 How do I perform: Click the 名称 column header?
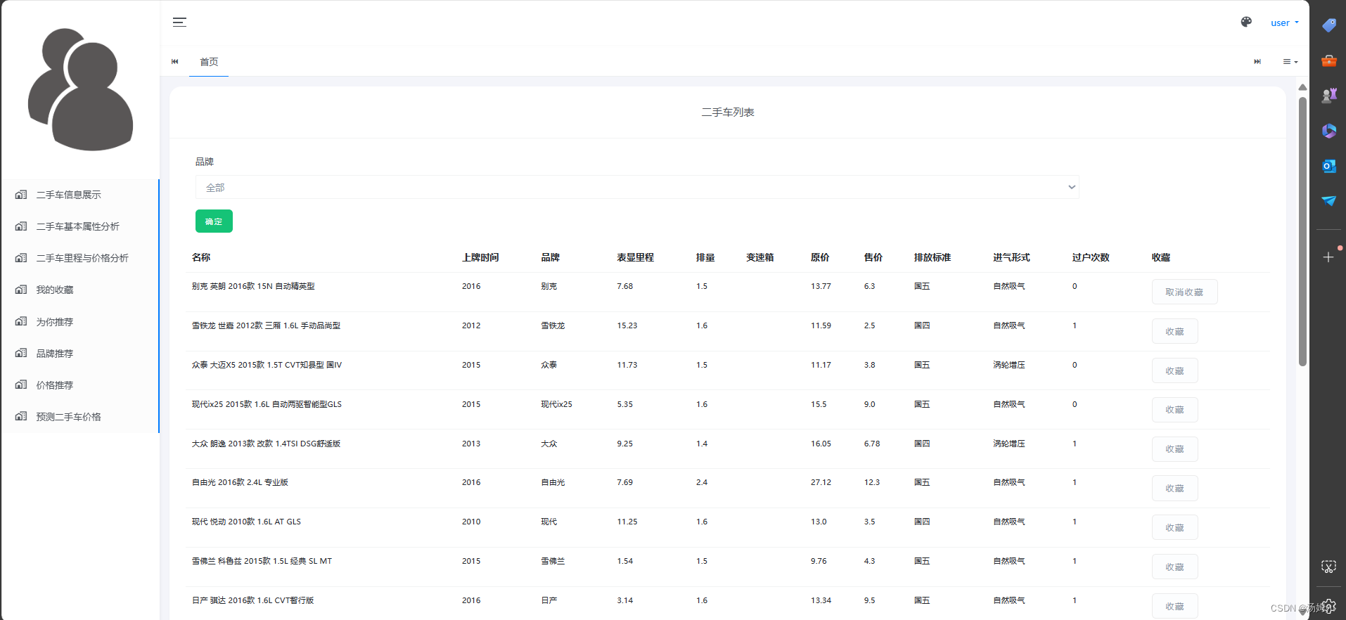coord(201,257)
